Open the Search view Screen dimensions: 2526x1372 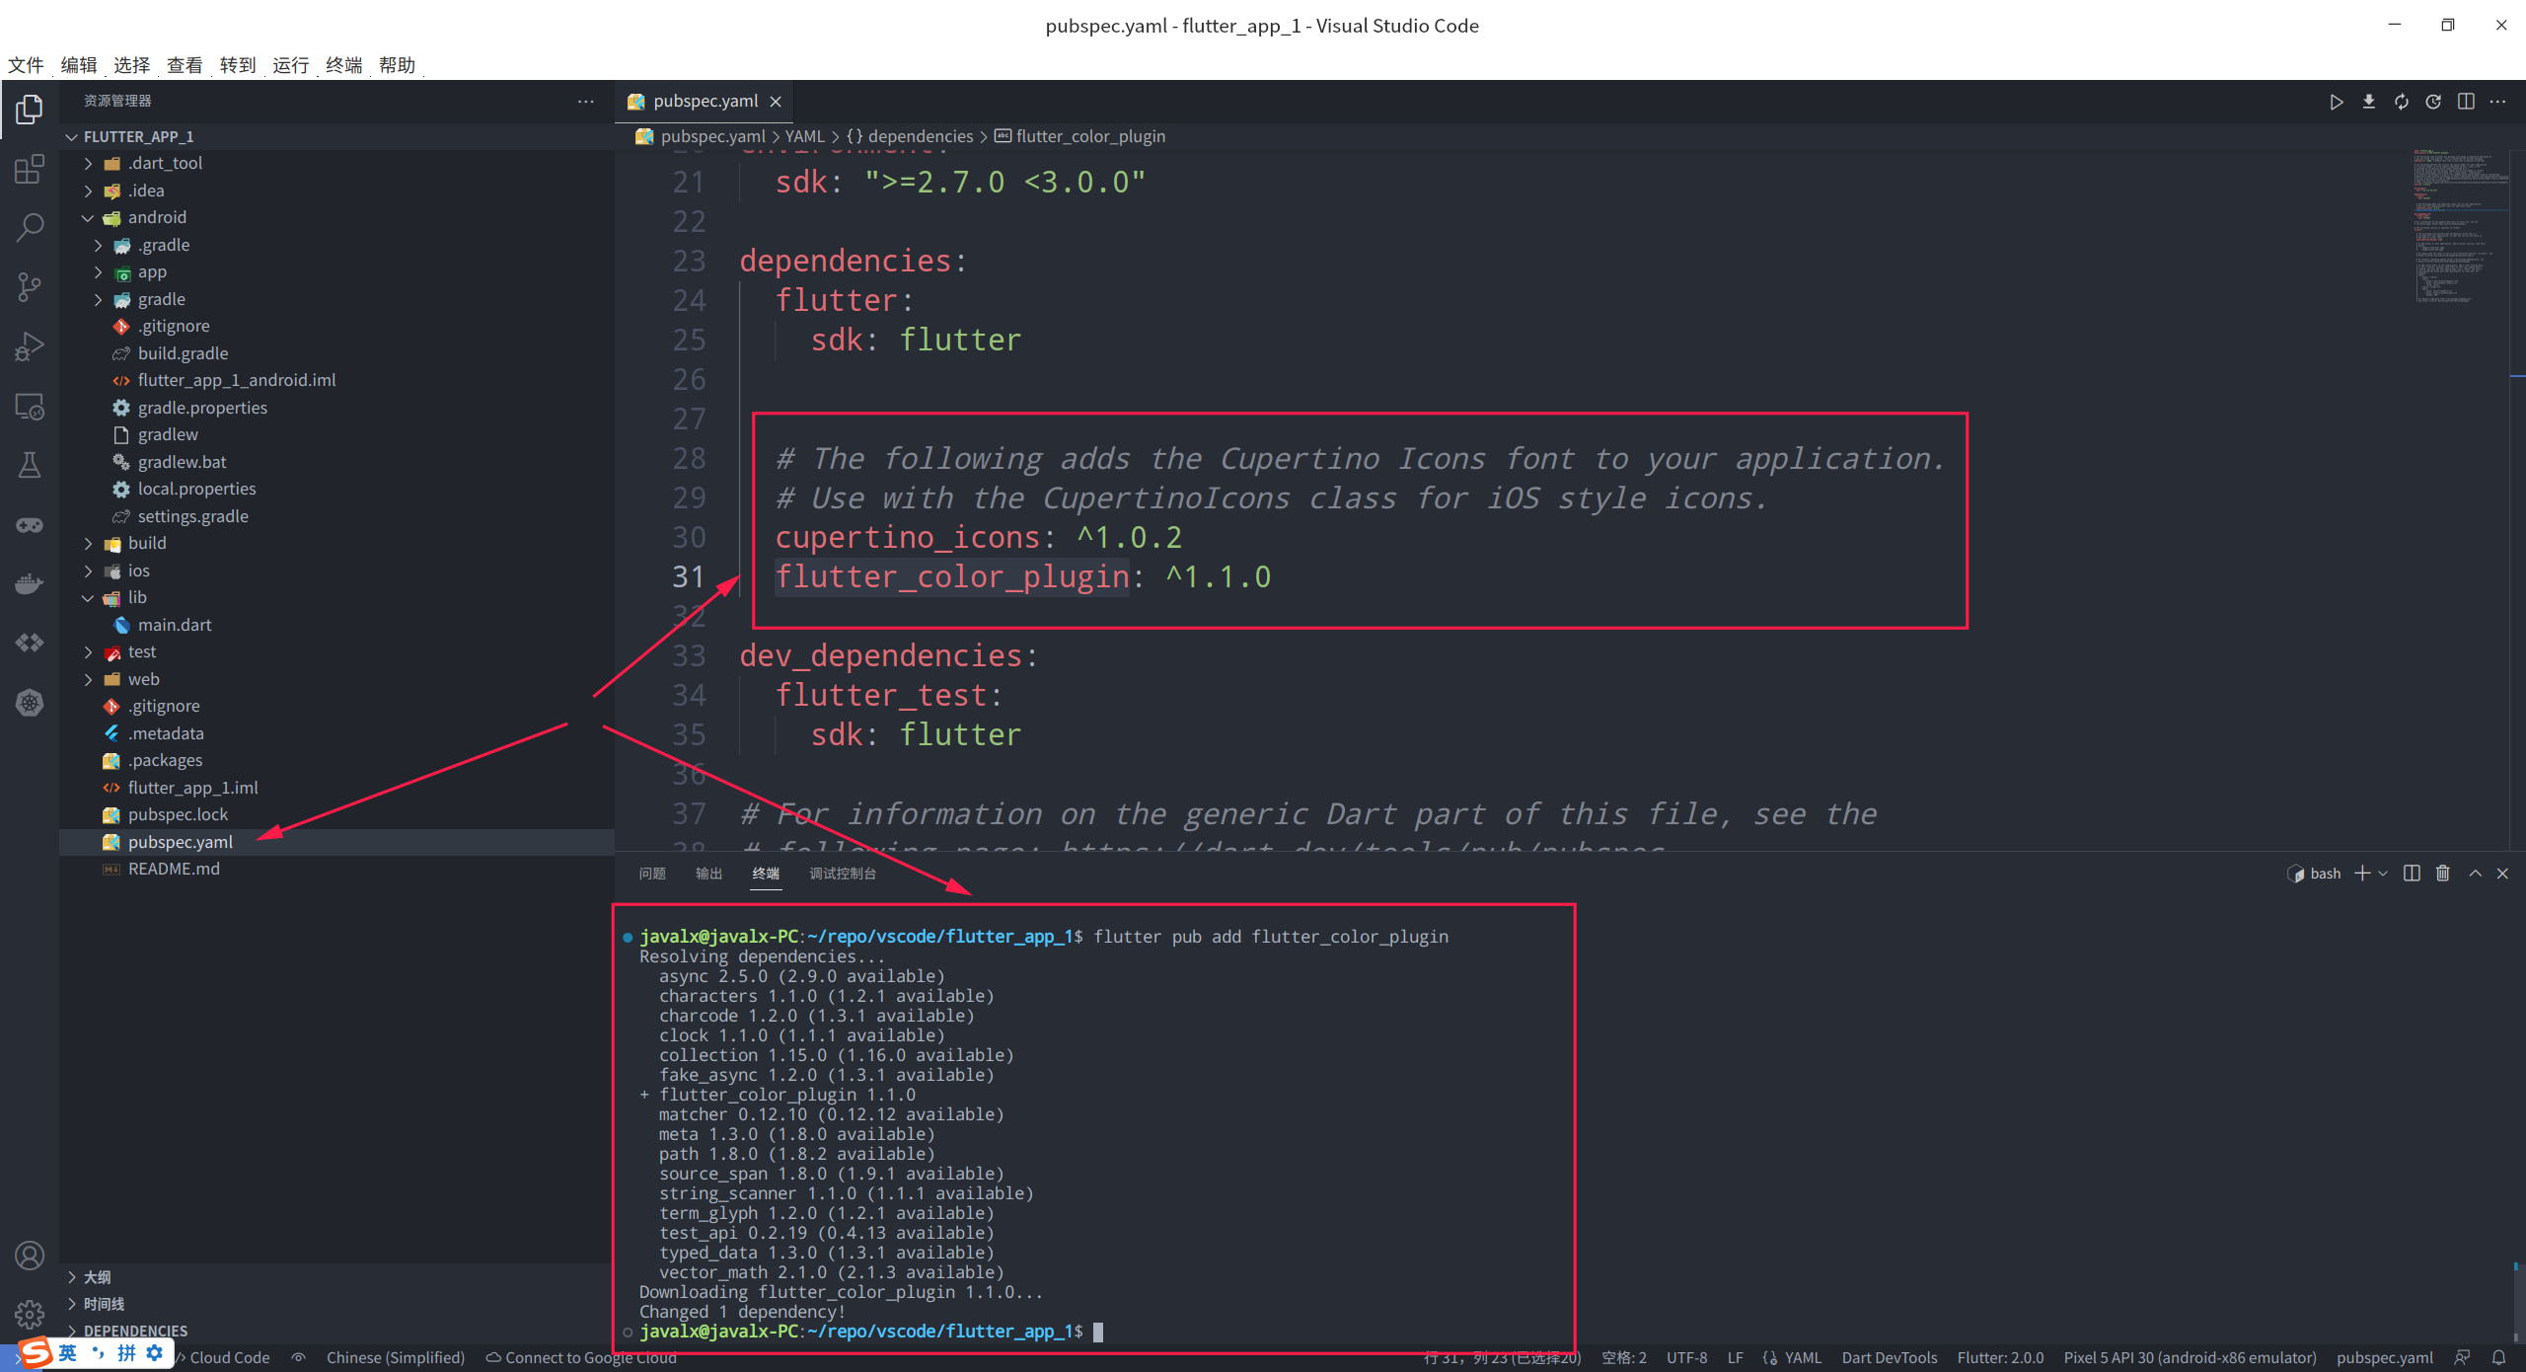click(x=30, y=228)
